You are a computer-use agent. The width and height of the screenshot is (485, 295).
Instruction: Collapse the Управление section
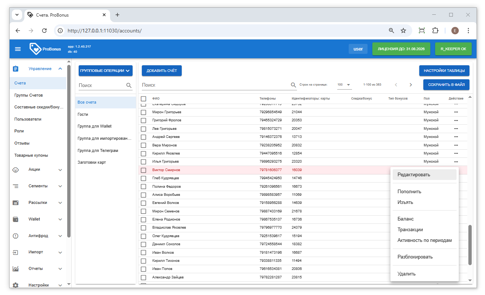(60, 69)
